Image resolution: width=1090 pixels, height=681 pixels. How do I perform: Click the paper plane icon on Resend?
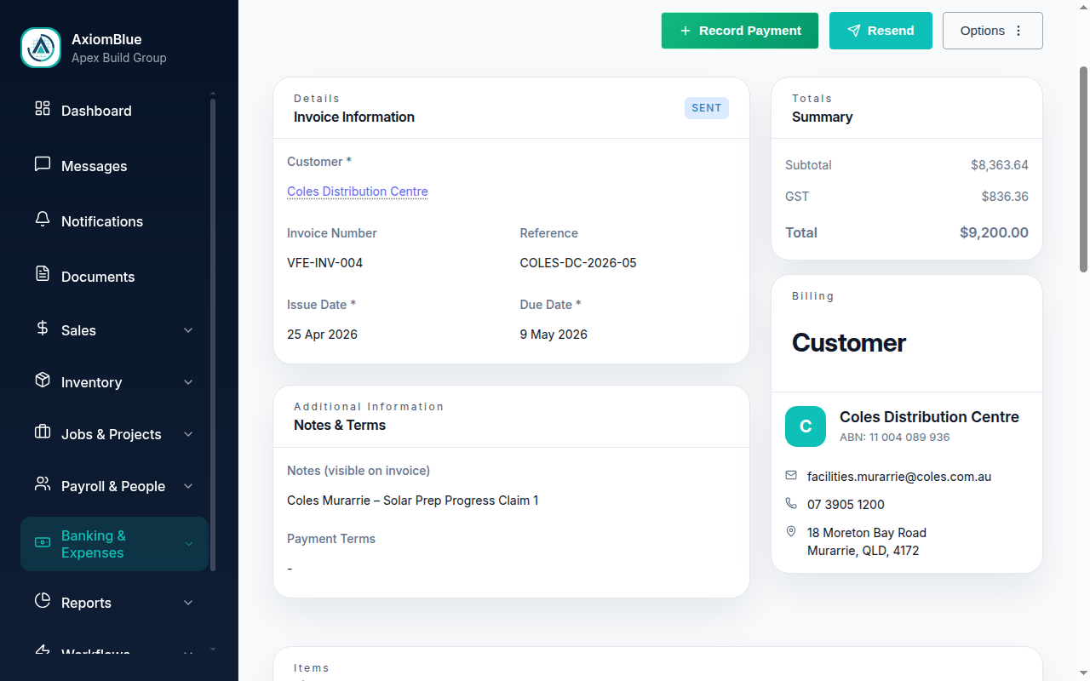click(854, 31)
